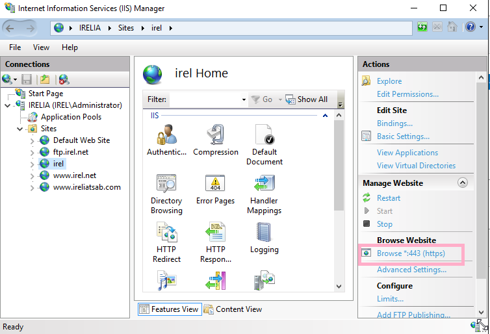Click the IRELIA breadcrumb in address bar
This screenshot has height=334, width=490.
pos(90,28)
